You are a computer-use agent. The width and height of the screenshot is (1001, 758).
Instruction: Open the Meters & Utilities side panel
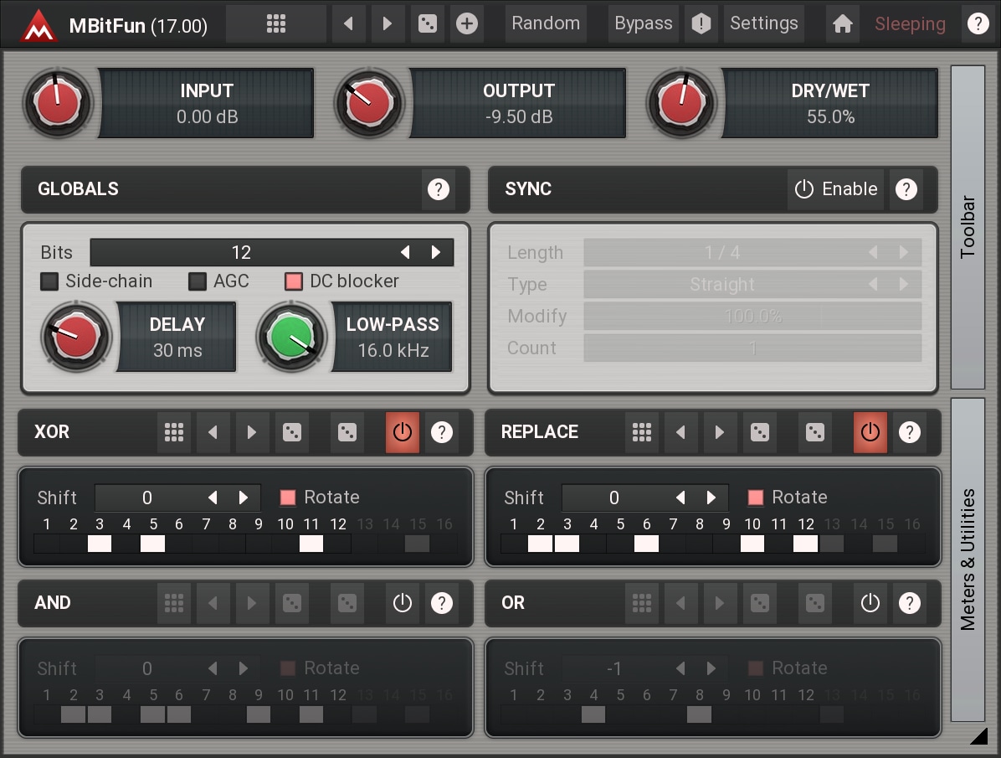click(x=968, y=559)
